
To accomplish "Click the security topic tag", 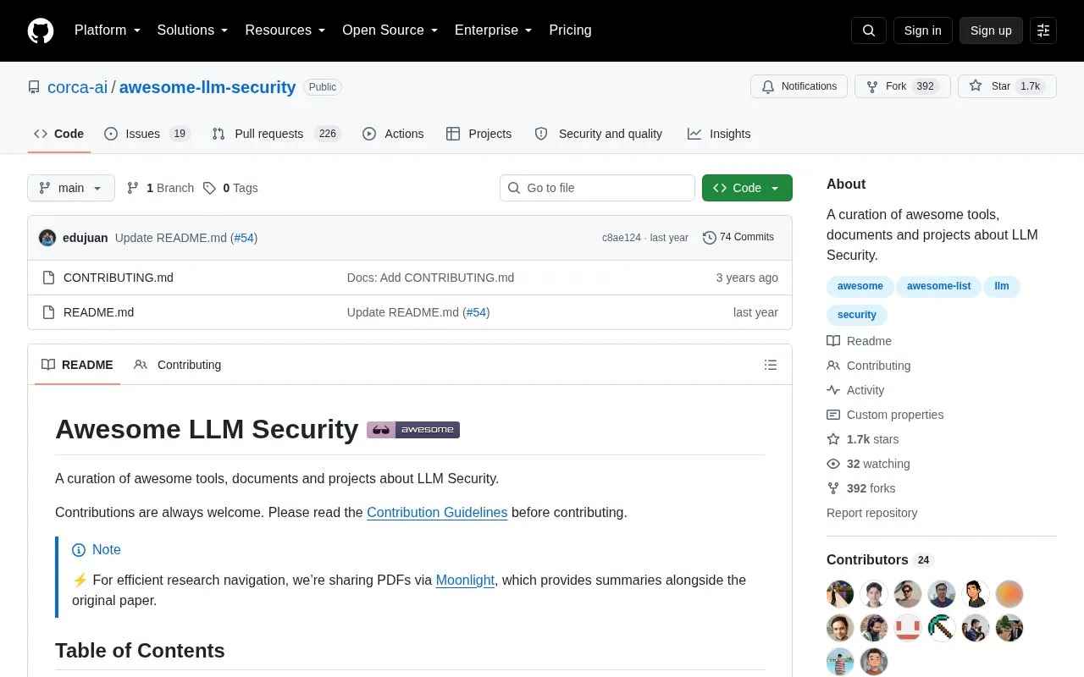I will point(857,315).
